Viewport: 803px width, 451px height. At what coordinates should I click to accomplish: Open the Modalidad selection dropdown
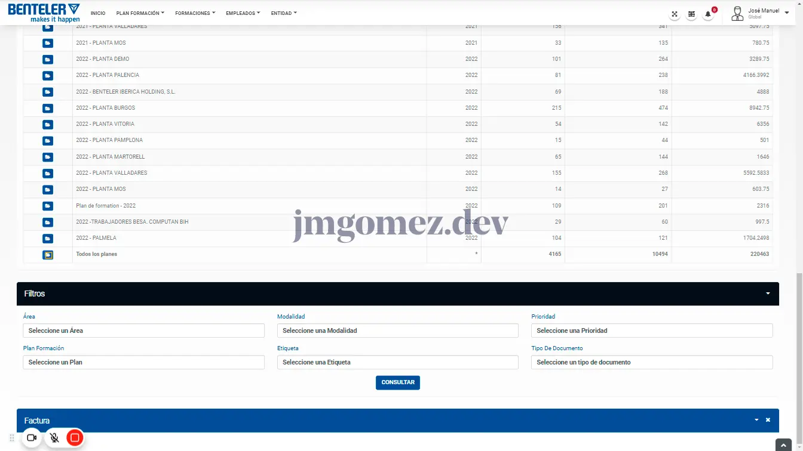[x=397, y=330]
